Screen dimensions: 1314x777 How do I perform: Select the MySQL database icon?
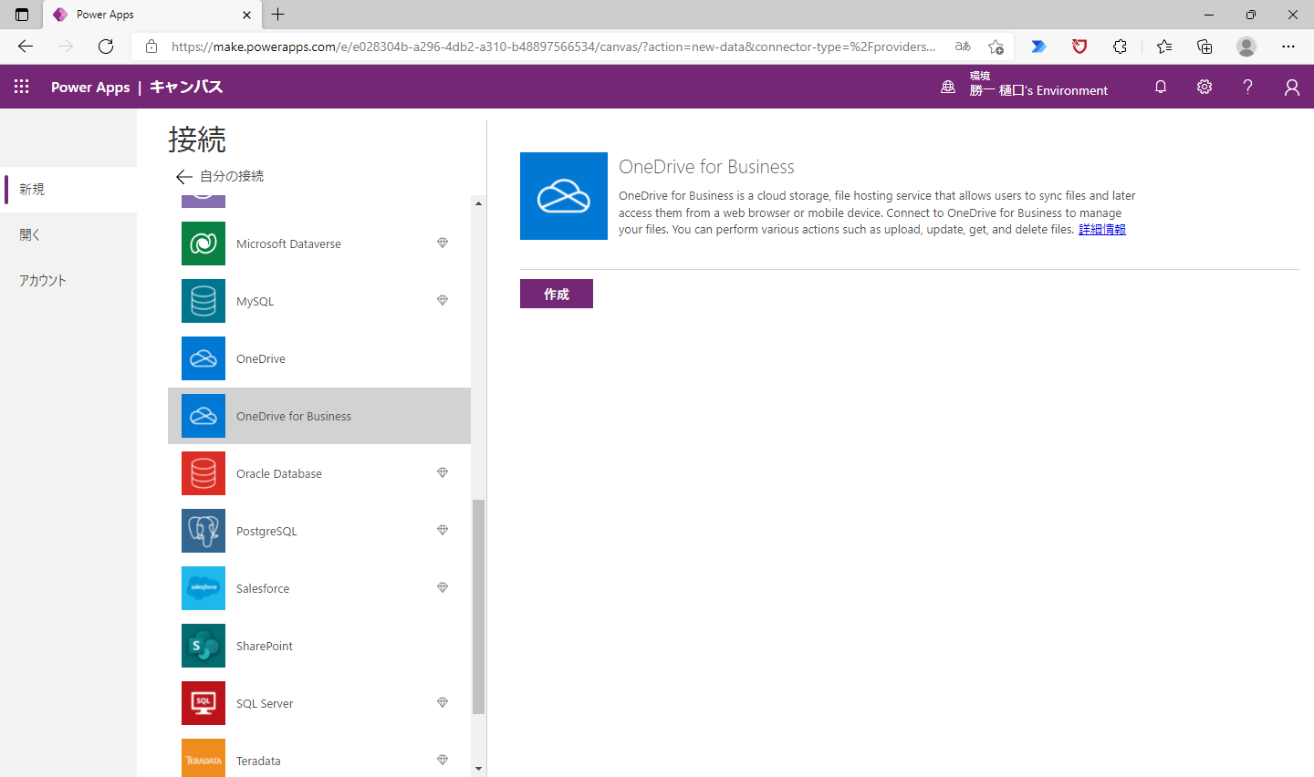[x=203, y=301]
